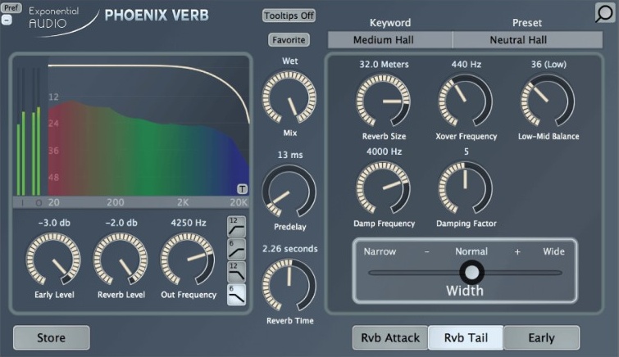Open the Keyword dropdown showing Medium Hall
The image size is (619, 357).
tap(390, 40)
